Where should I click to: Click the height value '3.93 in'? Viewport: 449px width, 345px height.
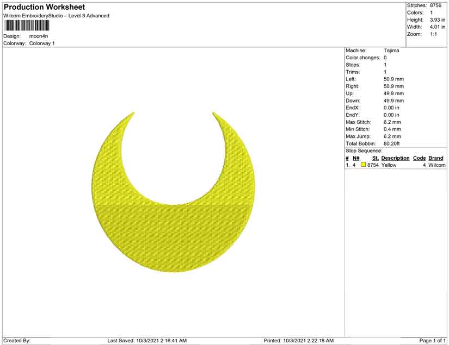(x=438, y=20)
